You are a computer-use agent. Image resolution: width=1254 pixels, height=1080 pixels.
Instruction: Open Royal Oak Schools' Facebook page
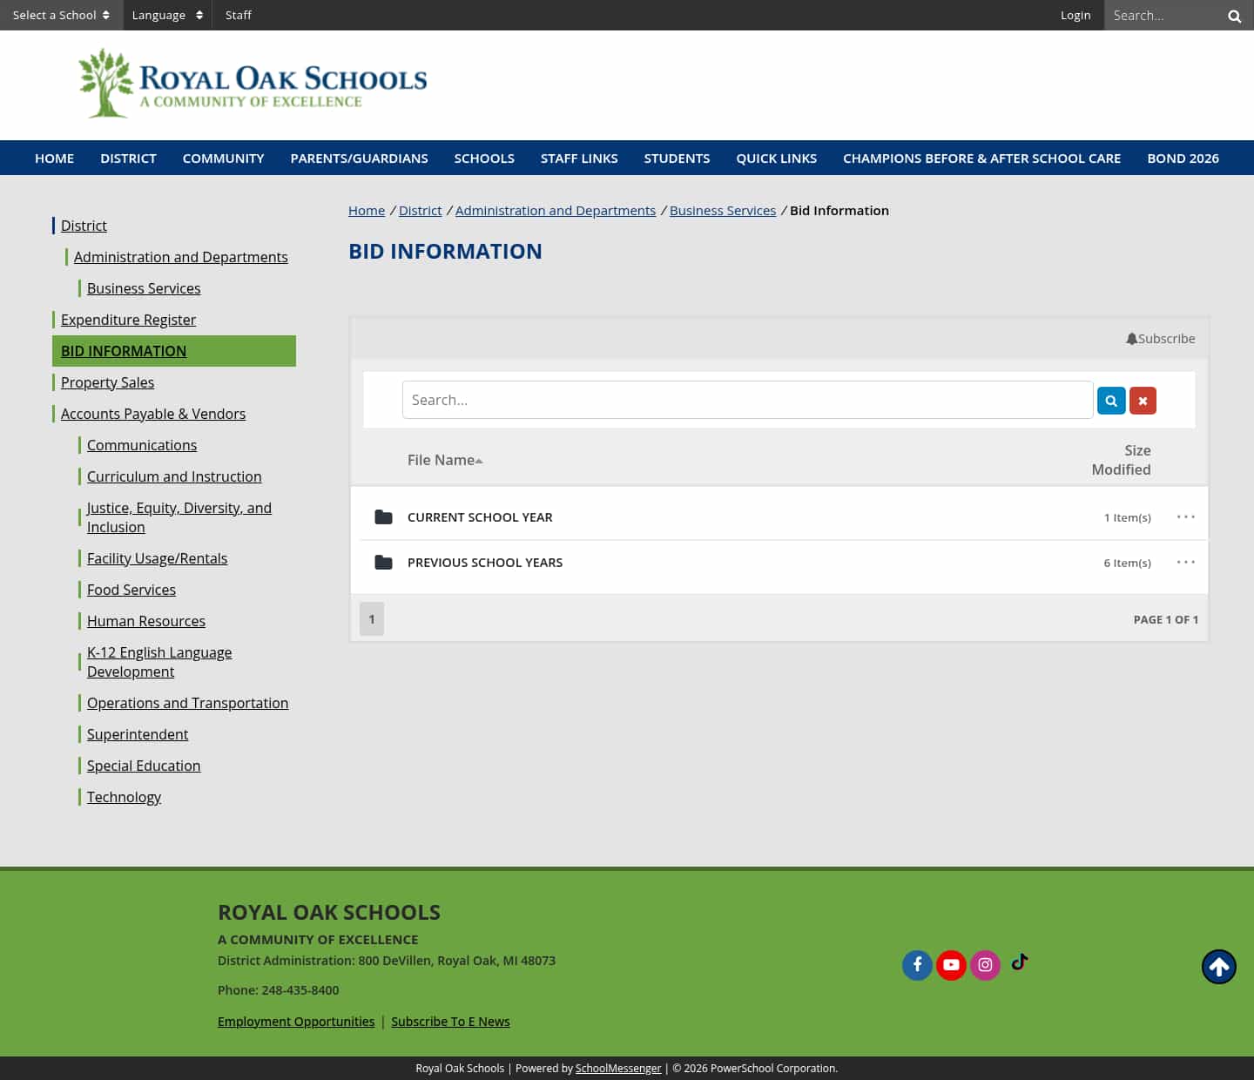click(x=917, y=965)
